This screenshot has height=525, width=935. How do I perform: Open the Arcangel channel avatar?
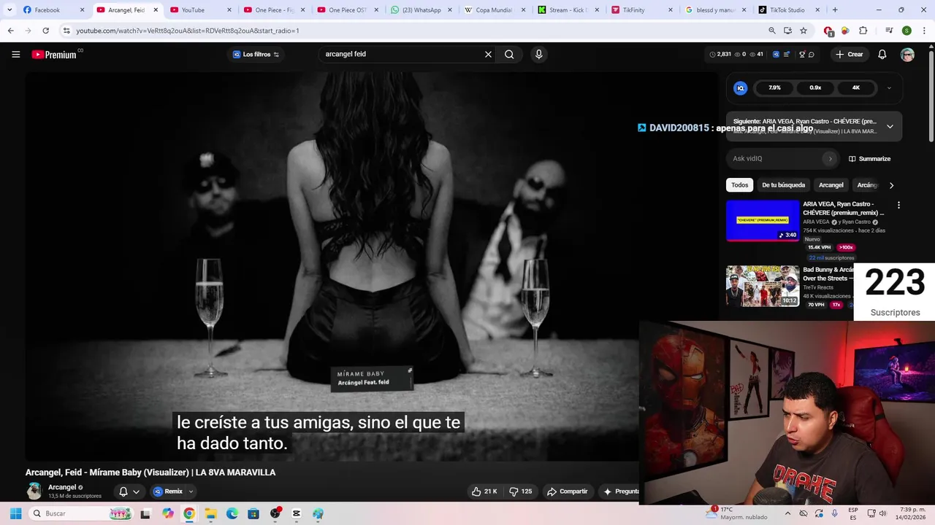[34, 491]
